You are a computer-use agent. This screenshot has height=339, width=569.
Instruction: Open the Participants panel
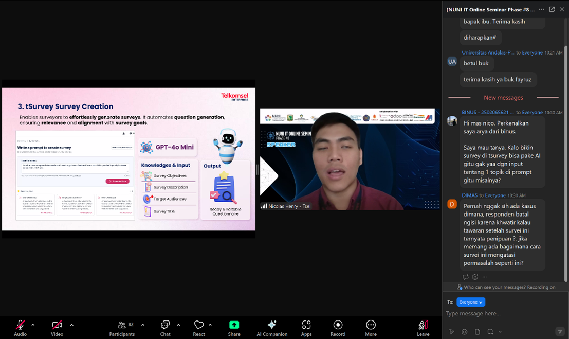(122, 328)
